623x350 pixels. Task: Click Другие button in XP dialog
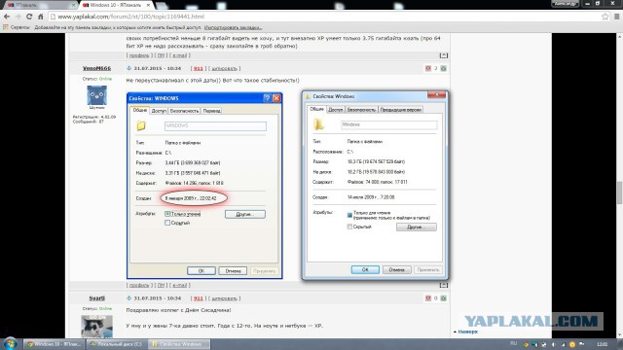pos(244,214)
